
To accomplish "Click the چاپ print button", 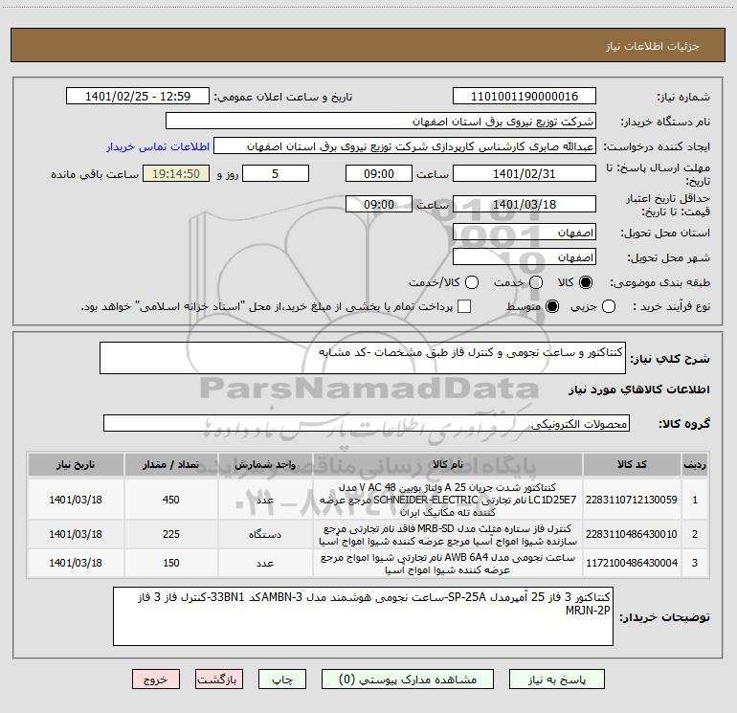I will 282,680.
